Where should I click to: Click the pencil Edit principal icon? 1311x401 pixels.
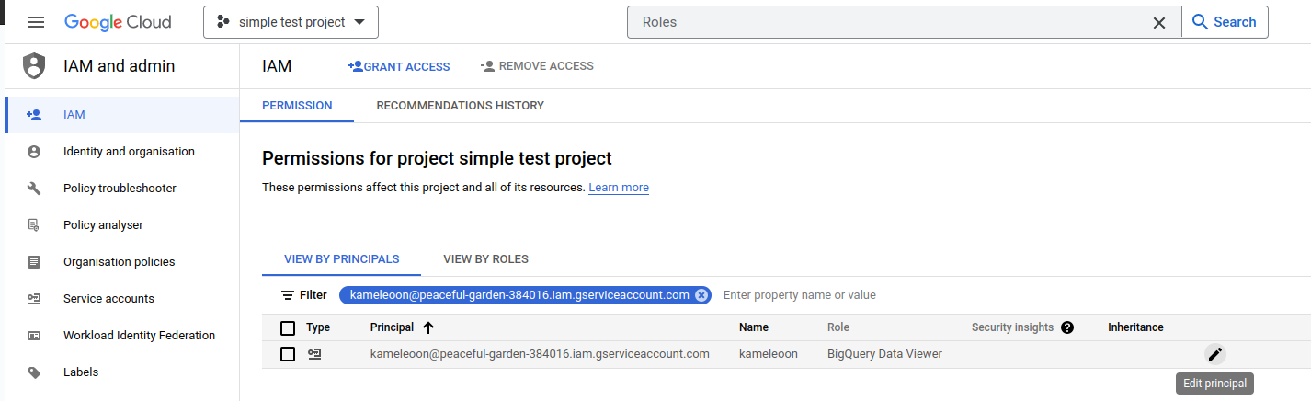click(x=1214, y=354)
